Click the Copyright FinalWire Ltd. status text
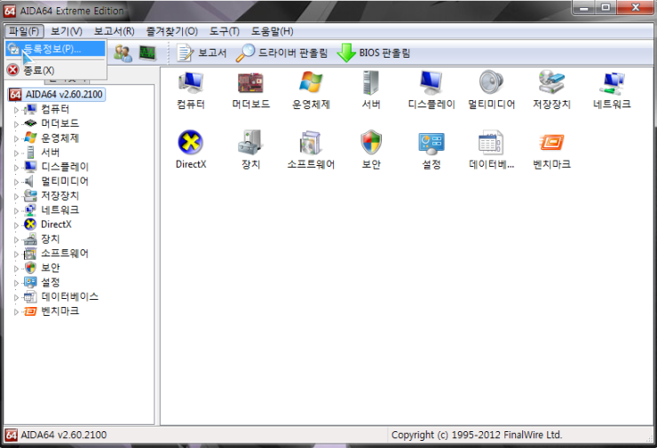The width and height of the screenshot is (657, 448). click(477, 435)
